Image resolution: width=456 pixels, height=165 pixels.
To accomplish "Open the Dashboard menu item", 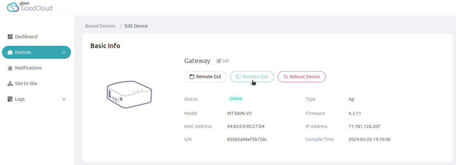I will point(26,37).
